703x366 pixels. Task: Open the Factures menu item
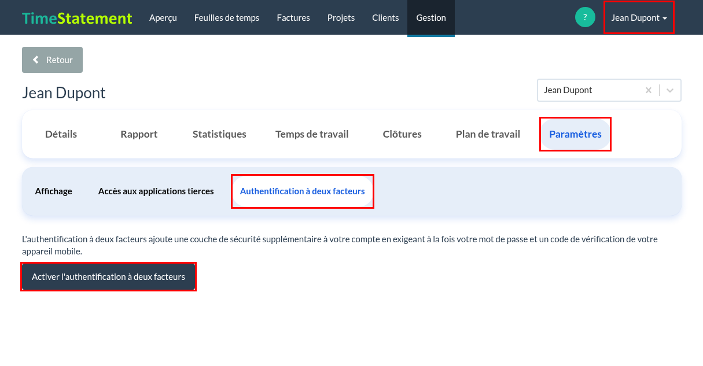coord(293,17)
